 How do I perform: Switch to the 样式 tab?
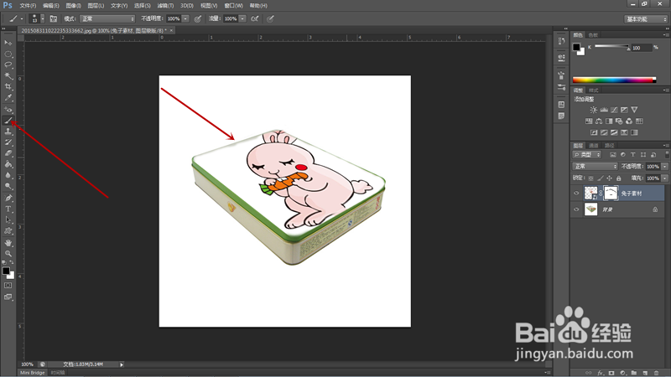click(x=594, y=90)
